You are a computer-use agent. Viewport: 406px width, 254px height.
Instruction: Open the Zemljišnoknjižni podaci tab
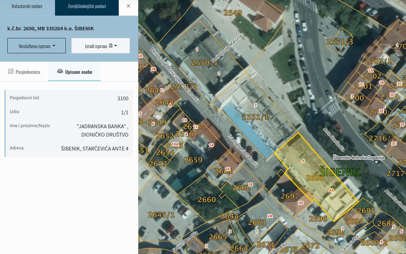coord(87,7)
